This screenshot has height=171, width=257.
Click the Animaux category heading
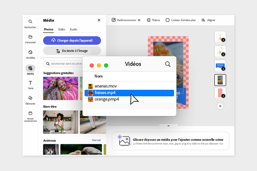pos(49,141)
